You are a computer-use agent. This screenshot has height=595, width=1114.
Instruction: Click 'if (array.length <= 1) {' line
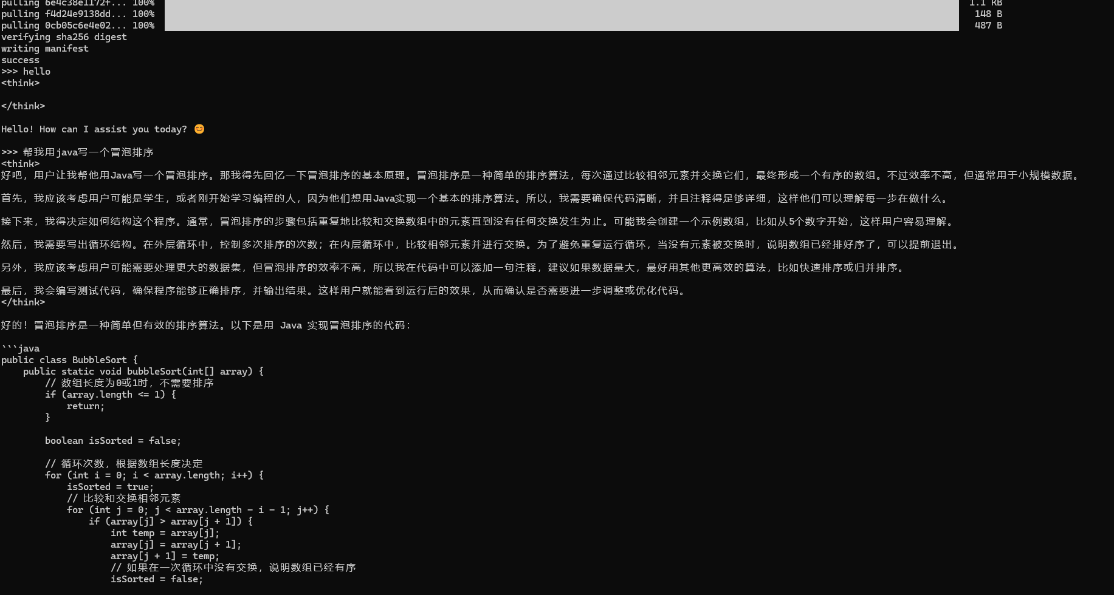point(111,395)
